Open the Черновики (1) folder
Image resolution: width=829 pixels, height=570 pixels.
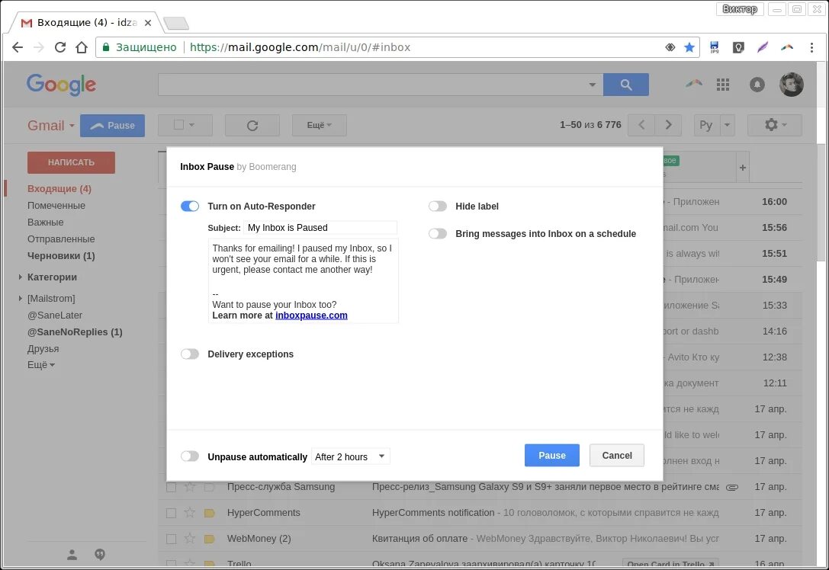61,256
